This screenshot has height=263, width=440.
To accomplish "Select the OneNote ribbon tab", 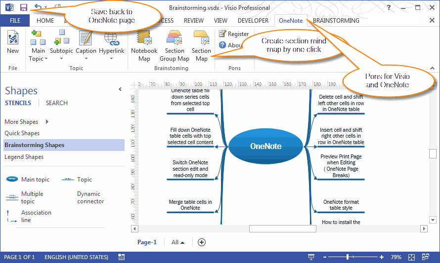I will 291,20.
